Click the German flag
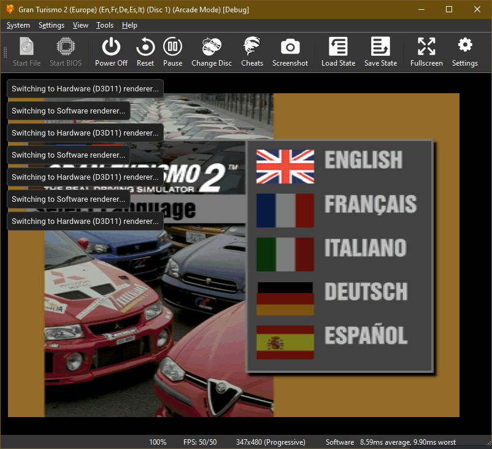 pos(285,298)
